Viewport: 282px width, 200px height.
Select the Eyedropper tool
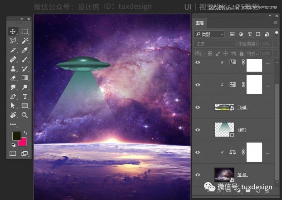click(x=25, y=50)
